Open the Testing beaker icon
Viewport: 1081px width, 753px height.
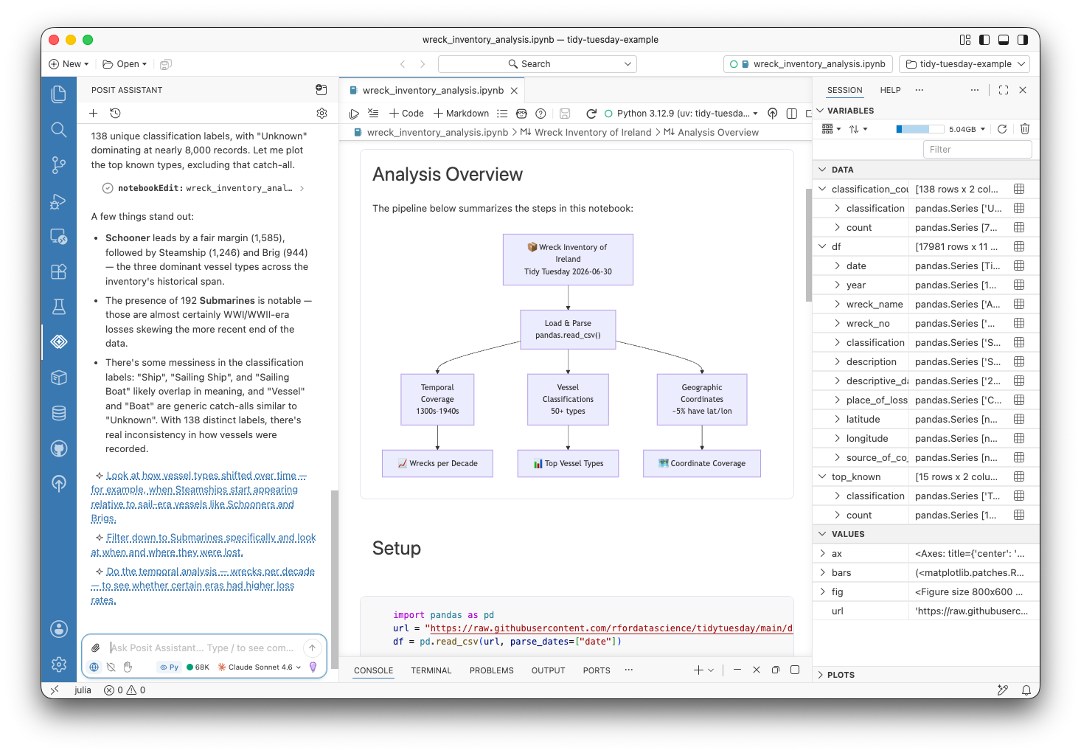59,306
